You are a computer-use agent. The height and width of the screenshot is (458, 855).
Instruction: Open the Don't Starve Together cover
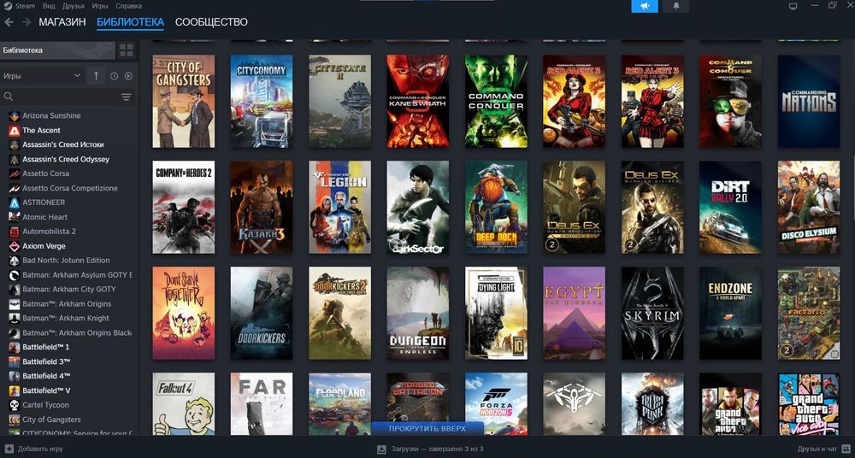(184, 313)
